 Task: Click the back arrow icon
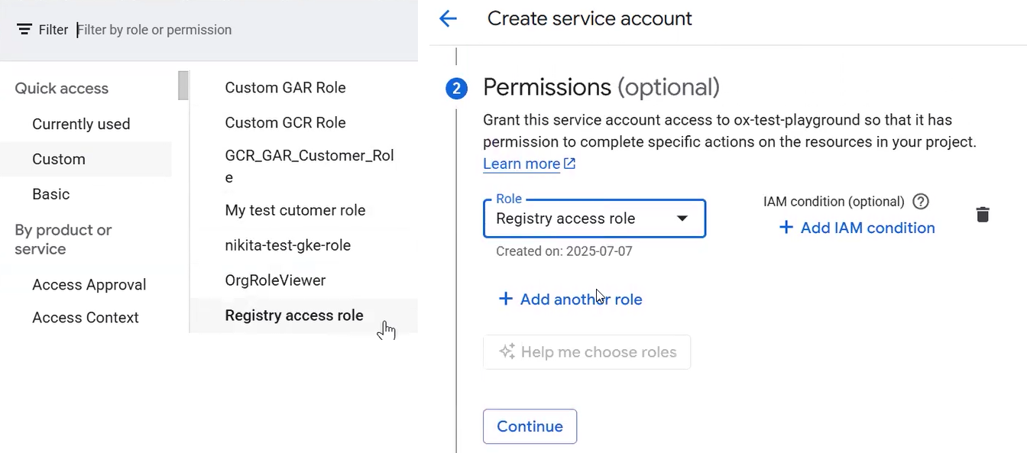[448, 19]
